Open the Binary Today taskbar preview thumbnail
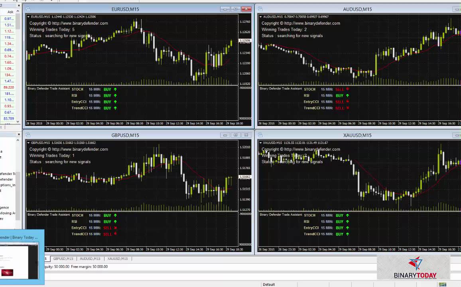This screenshot has height=287, width=461. [x=19, y=261]
